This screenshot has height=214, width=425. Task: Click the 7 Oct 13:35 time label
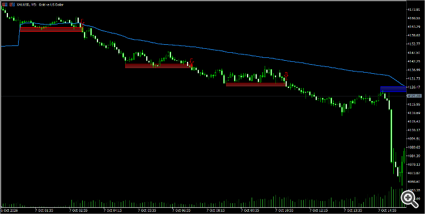click(354, 210)
